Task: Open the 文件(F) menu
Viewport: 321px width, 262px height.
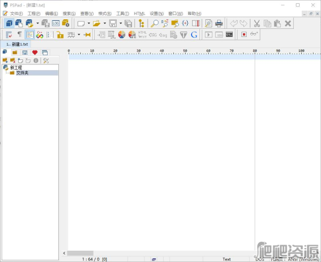Action: coord(17,13)
